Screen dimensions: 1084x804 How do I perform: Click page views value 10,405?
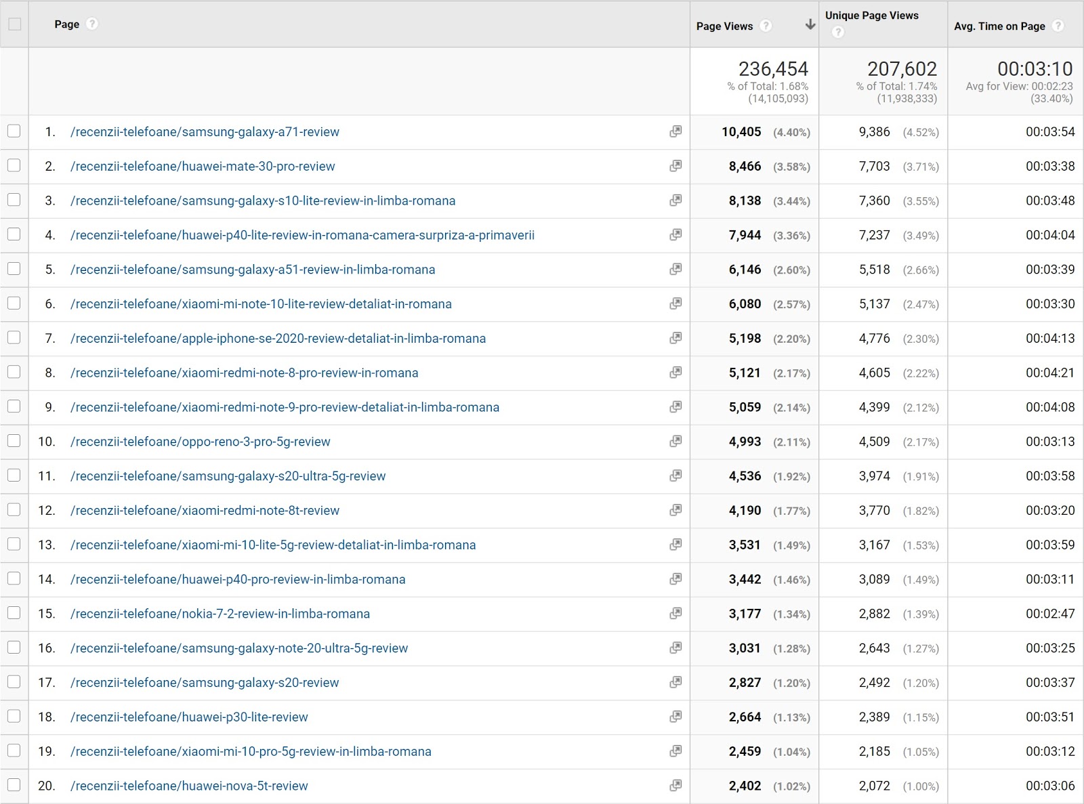[x=741, y=132]
